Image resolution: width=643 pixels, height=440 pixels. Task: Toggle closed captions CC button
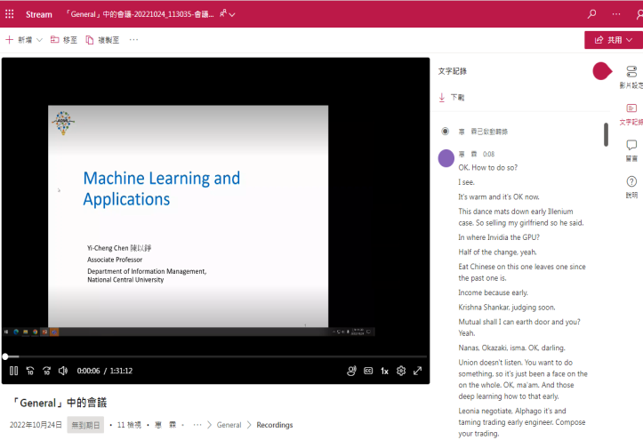tap(368, 371)
